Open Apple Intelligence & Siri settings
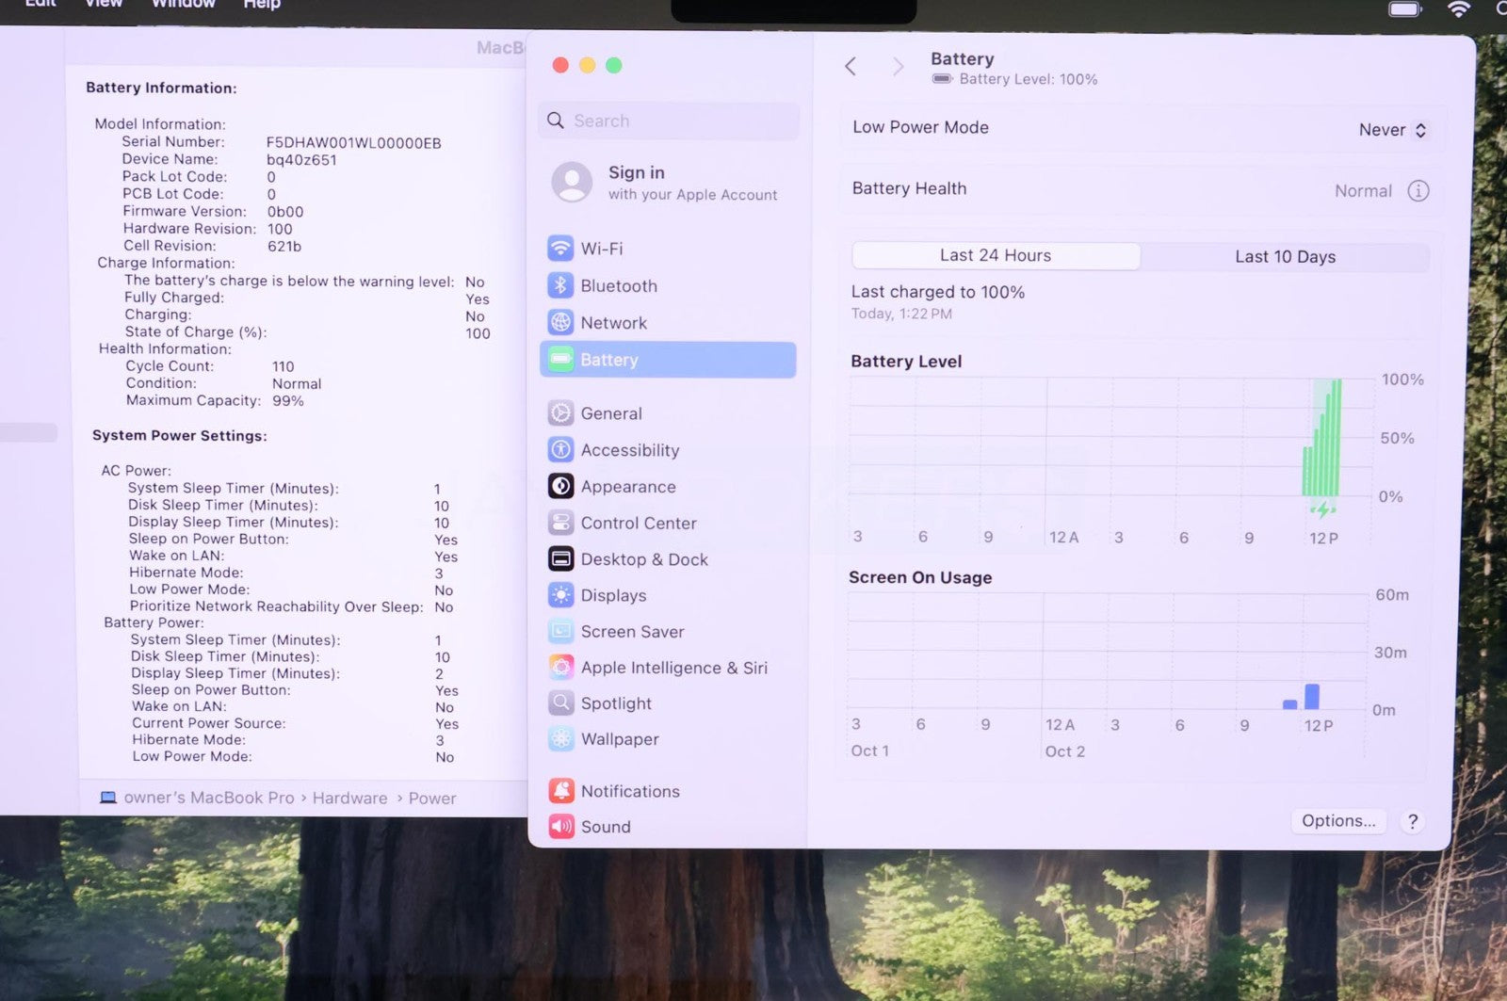Screen dimensions: 1507x1001 673,668
